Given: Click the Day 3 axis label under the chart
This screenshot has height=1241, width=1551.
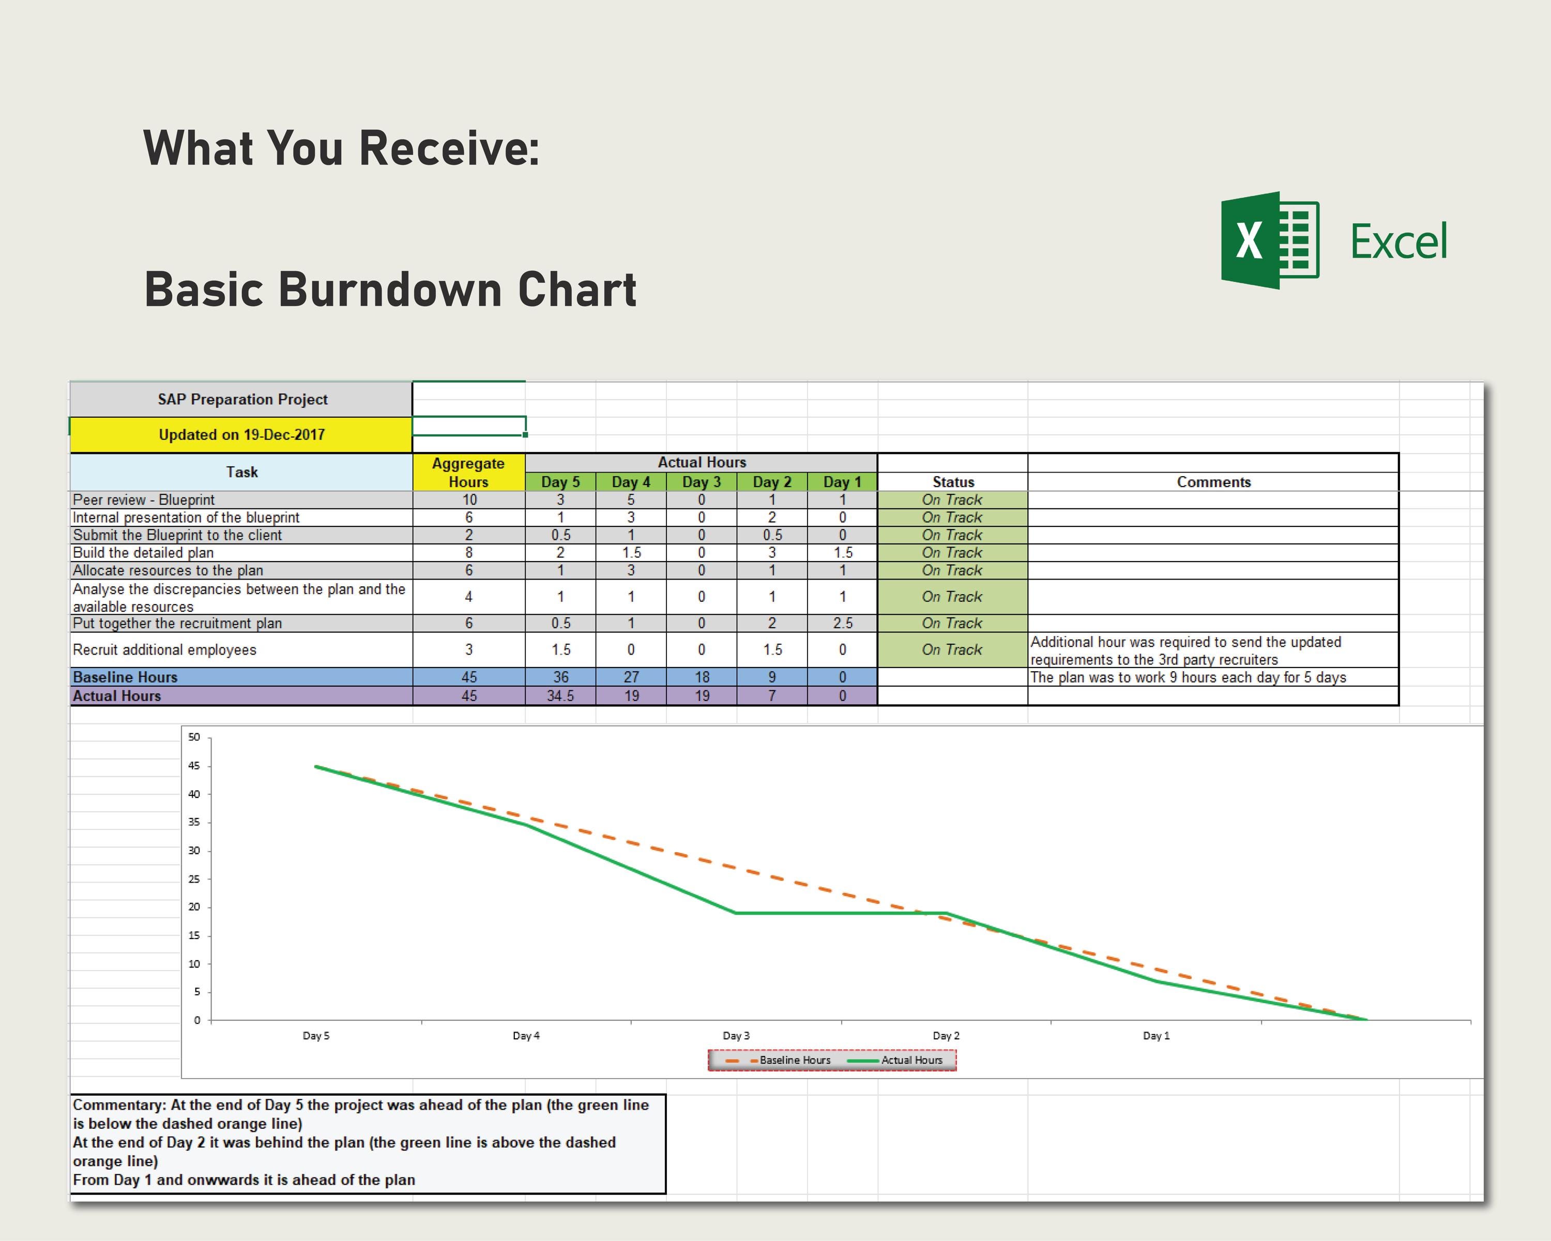Looking at the screenshot, I should (x=735, y=1035).
